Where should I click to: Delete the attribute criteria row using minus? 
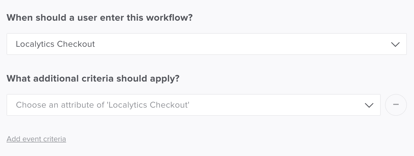point(396,105)
